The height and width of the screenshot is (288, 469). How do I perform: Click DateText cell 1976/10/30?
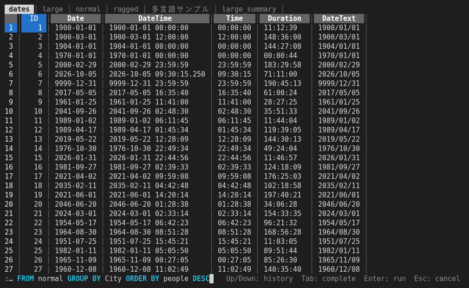point(339,149)
